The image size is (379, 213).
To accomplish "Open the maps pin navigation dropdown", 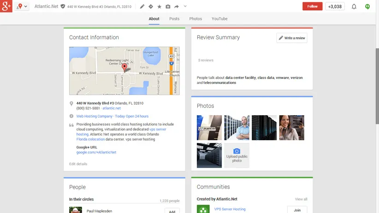I will (x=22, y=6).
